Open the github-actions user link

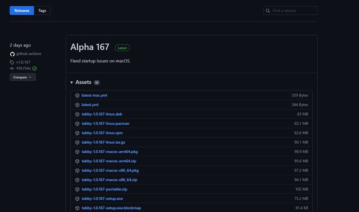29,54
